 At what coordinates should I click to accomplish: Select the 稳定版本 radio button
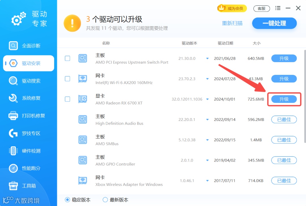67,200
